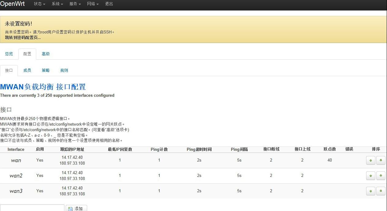387x211 pixels.
Task: Click down arrow for wan2 row
Action: (x=381, y=176)
